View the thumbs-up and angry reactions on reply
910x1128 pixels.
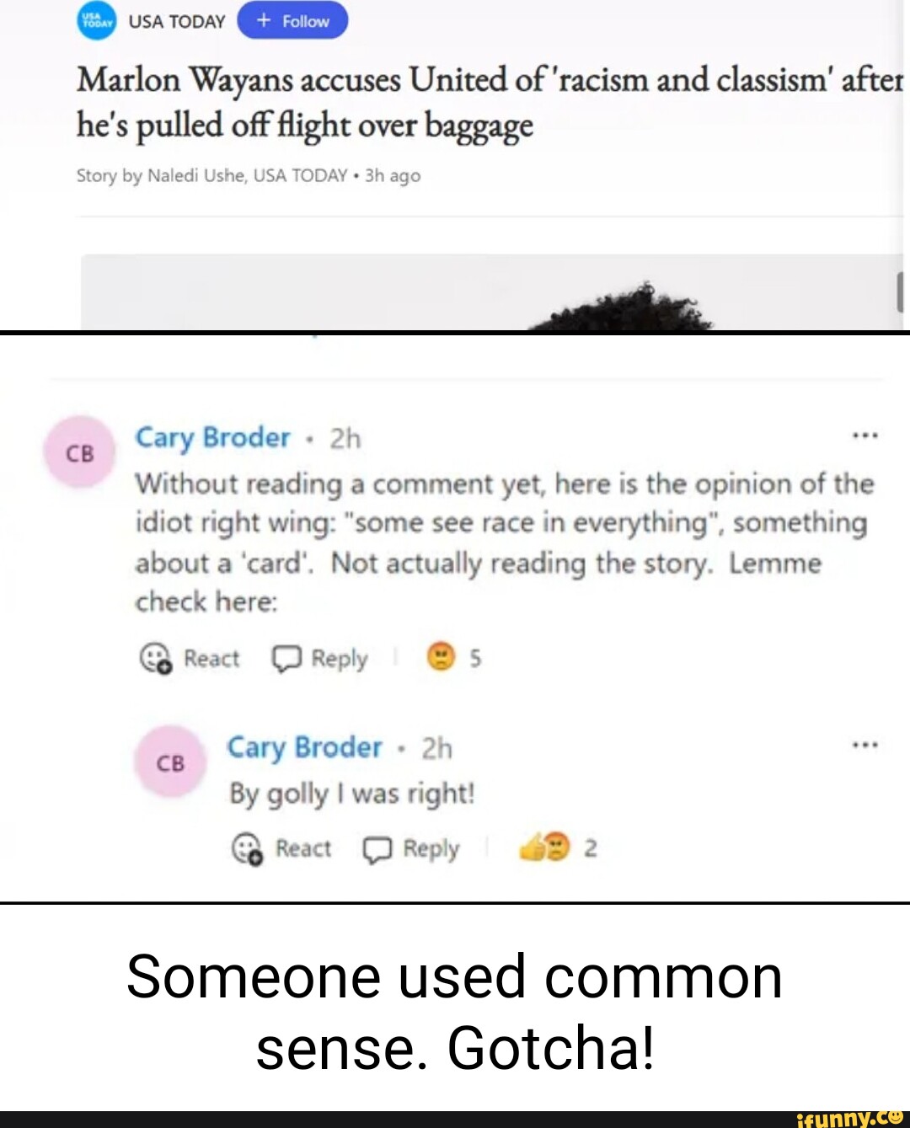pos(558,847)
